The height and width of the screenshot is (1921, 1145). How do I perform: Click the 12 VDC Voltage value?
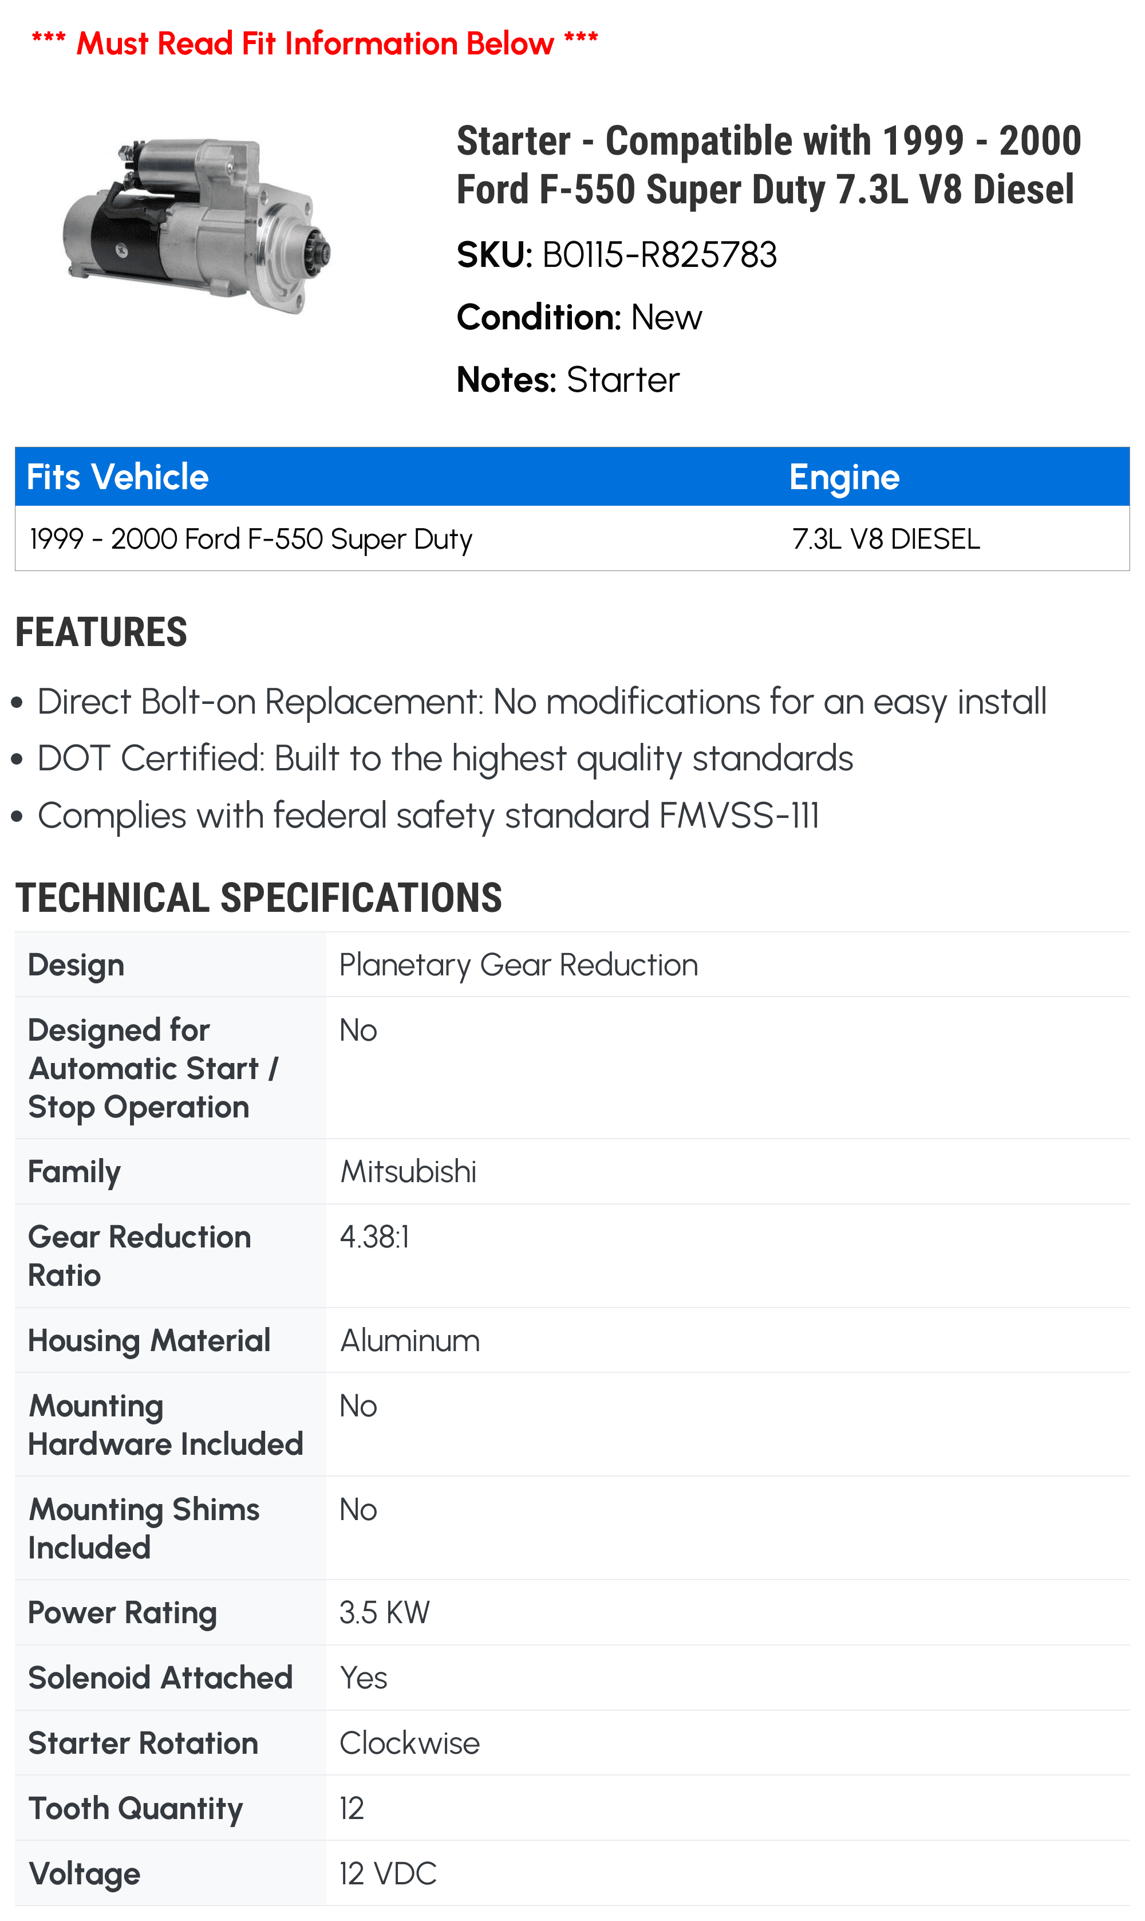click(388, 1873)
